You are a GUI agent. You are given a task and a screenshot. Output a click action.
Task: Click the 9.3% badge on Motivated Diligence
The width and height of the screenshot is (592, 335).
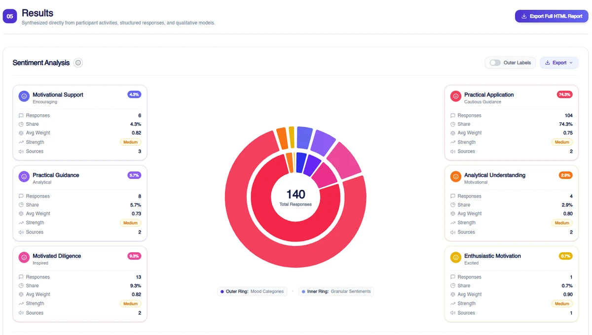(x=134, y=256)
